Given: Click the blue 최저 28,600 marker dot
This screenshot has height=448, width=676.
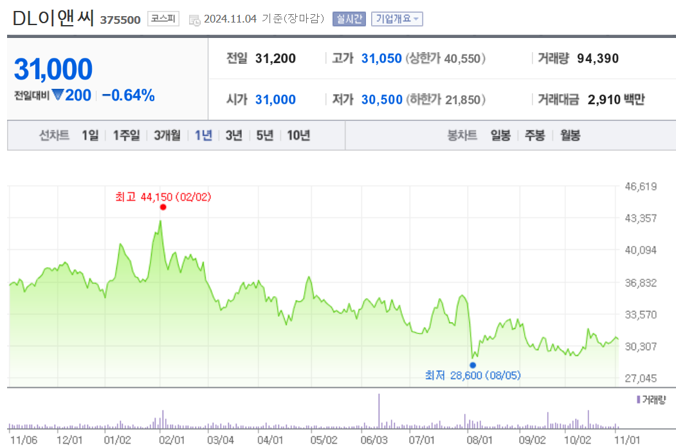Looking at the screenshot, I should [x=473, y=365].
